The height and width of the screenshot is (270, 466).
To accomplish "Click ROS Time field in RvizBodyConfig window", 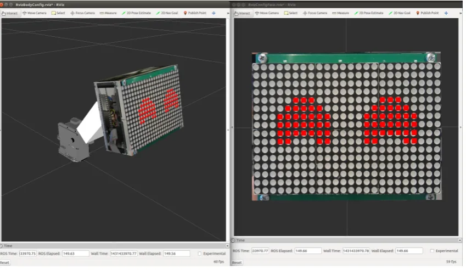I will [x=27, y=254].
